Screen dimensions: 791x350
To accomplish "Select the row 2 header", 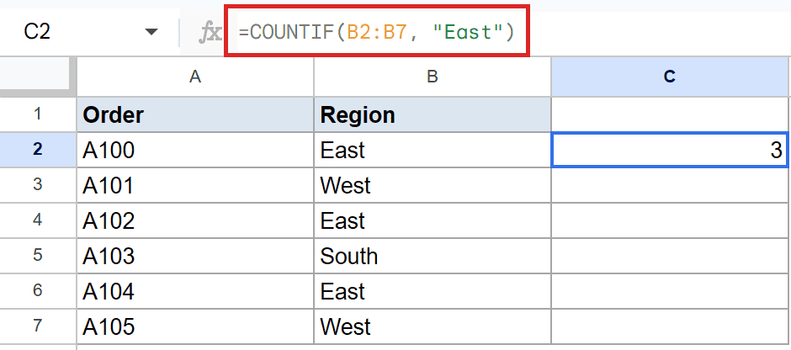I will [38, 150].
